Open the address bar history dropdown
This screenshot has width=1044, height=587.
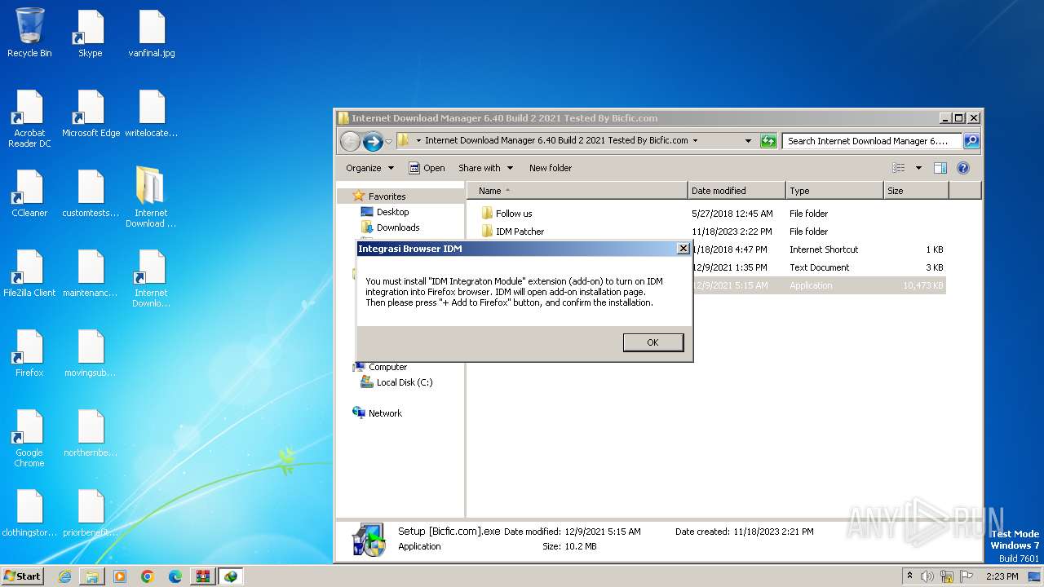[748, 141]
